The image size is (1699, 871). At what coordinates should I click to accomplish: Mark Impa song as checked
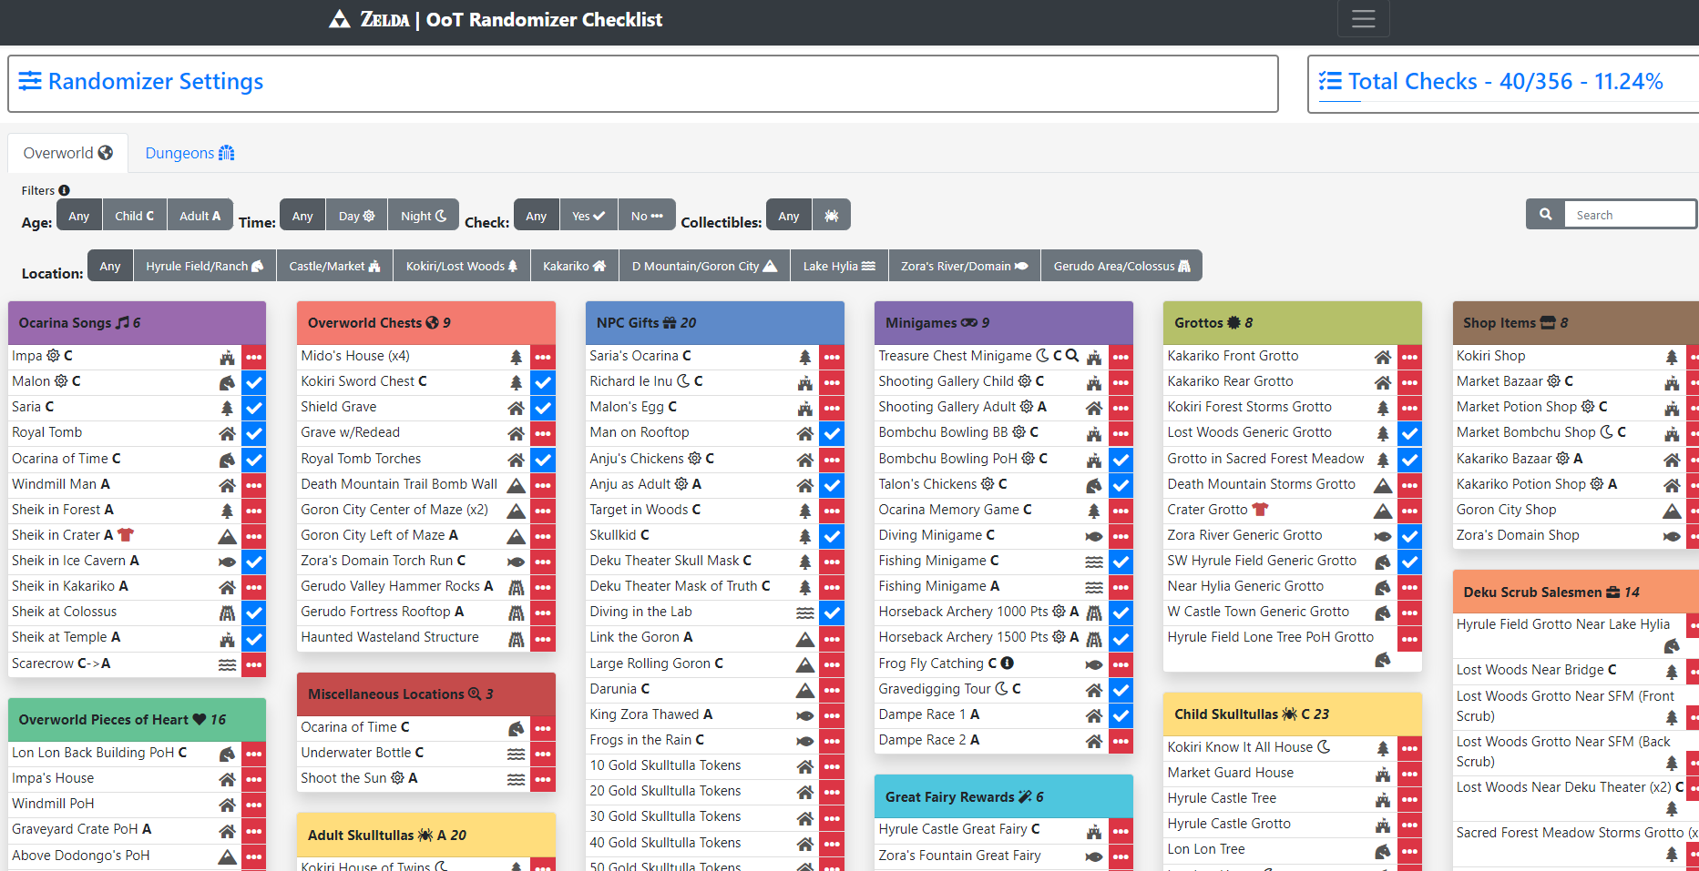pyautogui.click(x=254, y=357)
